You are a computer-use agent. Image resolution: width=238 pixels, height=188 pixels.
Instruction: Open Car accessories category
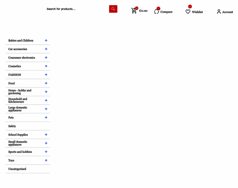(x=18, y=49)
